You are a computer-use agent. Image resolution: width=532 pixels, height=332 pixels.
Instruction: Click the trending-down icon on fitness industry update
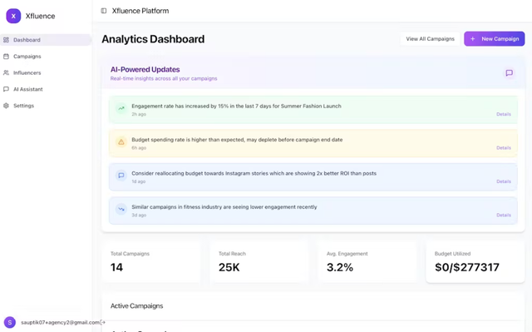pos(121,209)
